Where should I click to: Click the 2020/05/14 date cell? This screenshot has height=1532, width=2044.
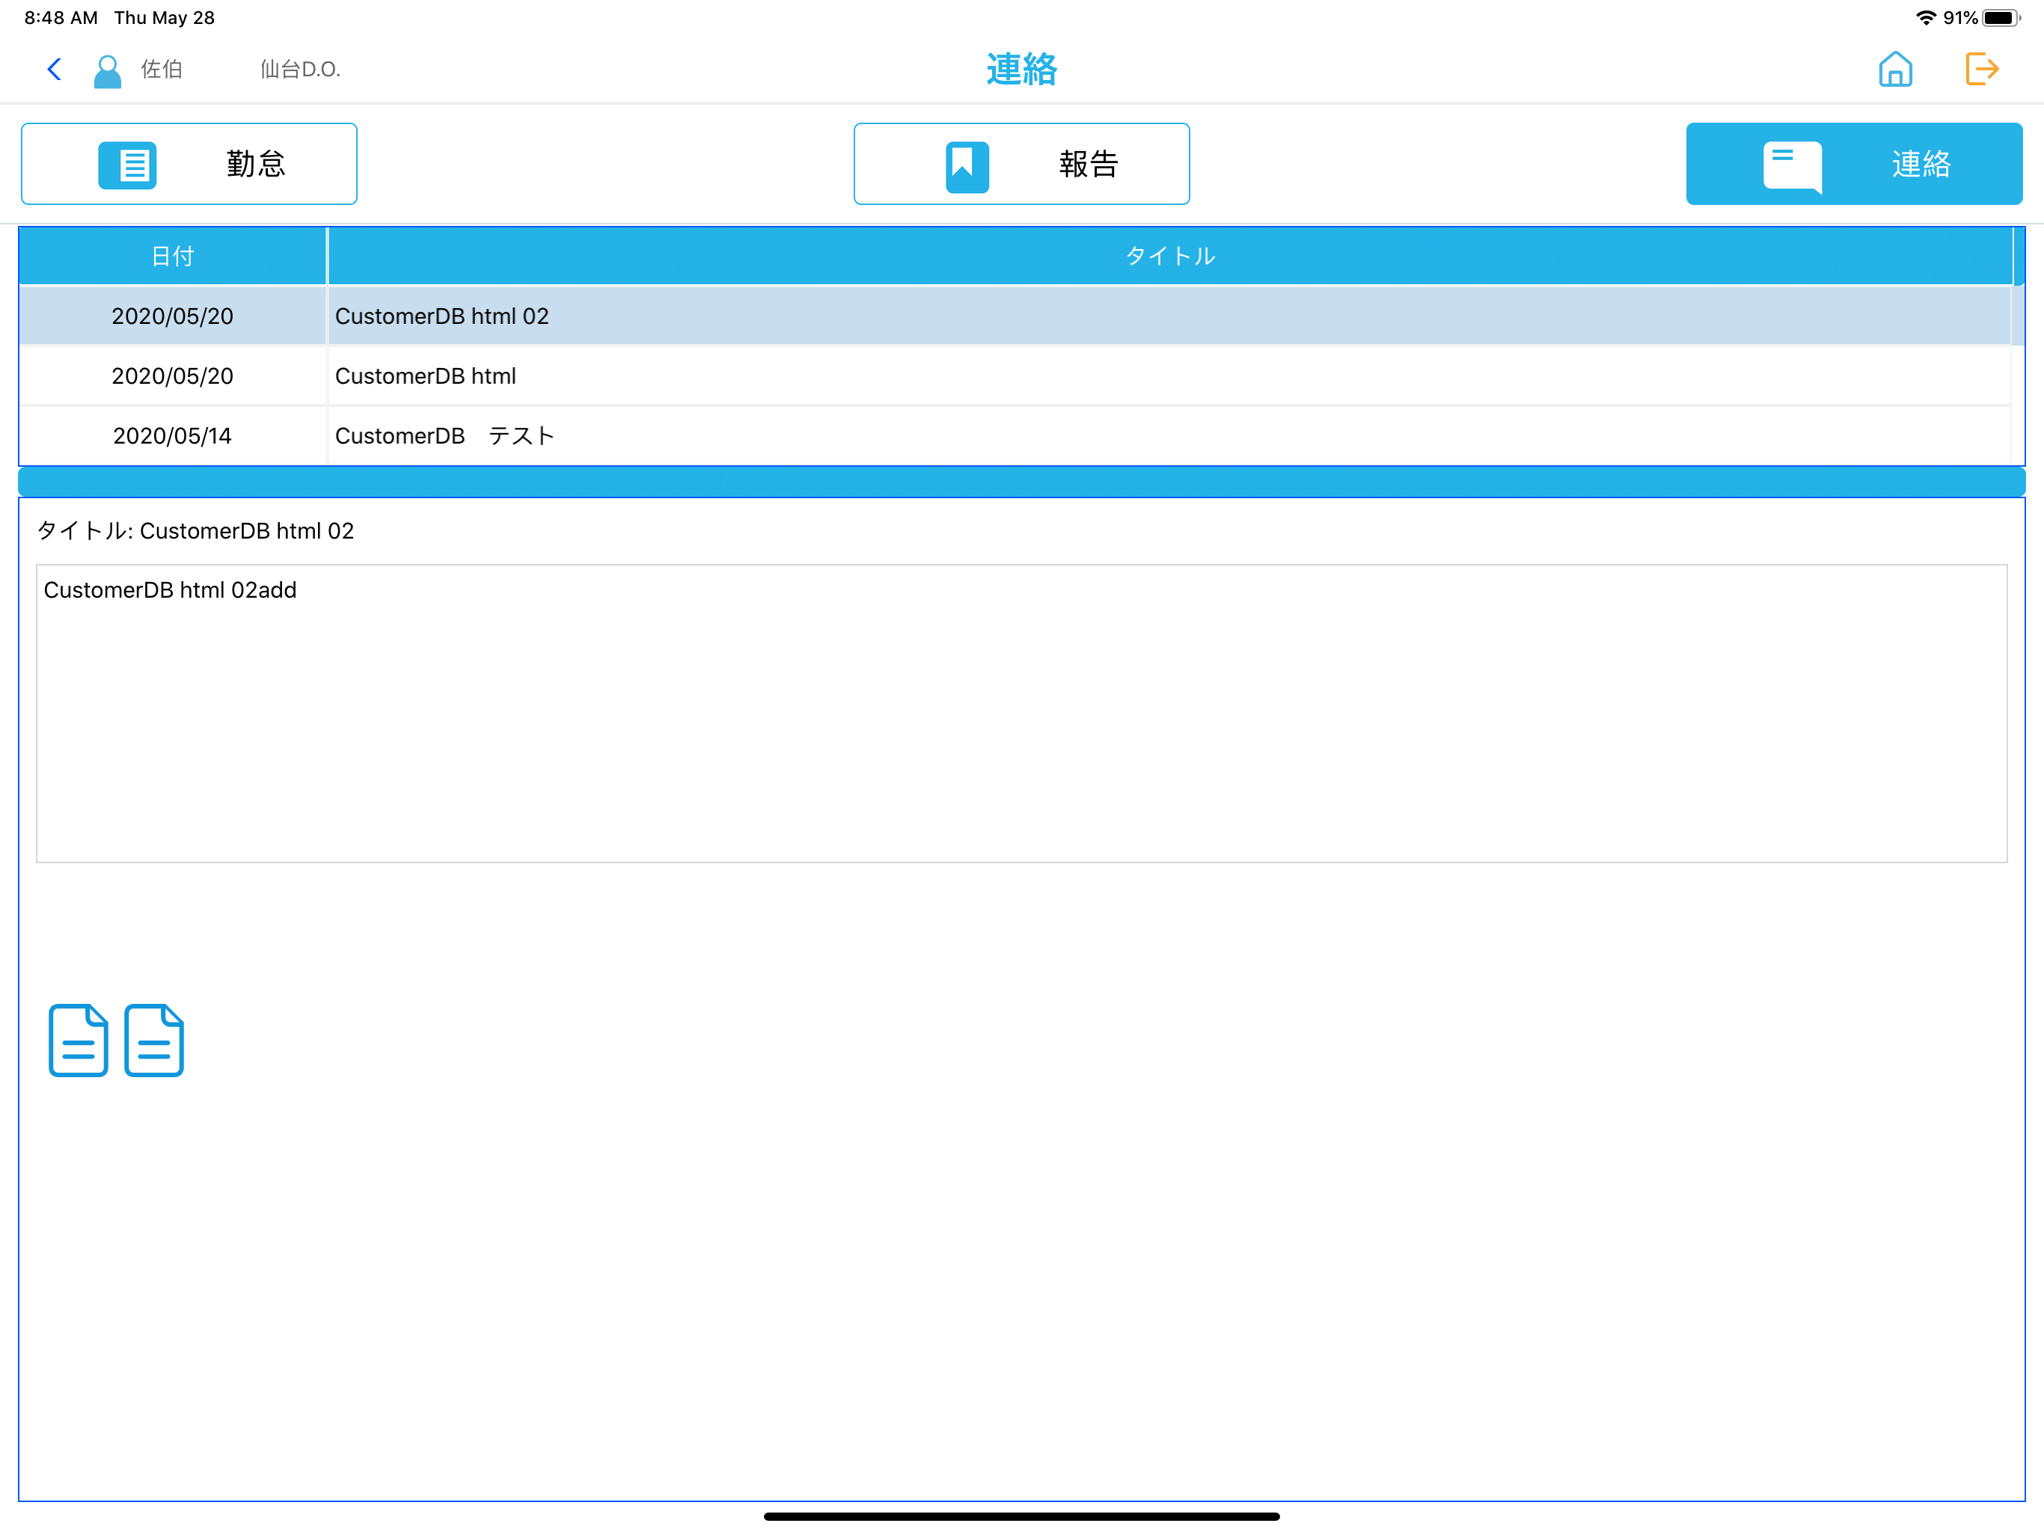(173, 435)
